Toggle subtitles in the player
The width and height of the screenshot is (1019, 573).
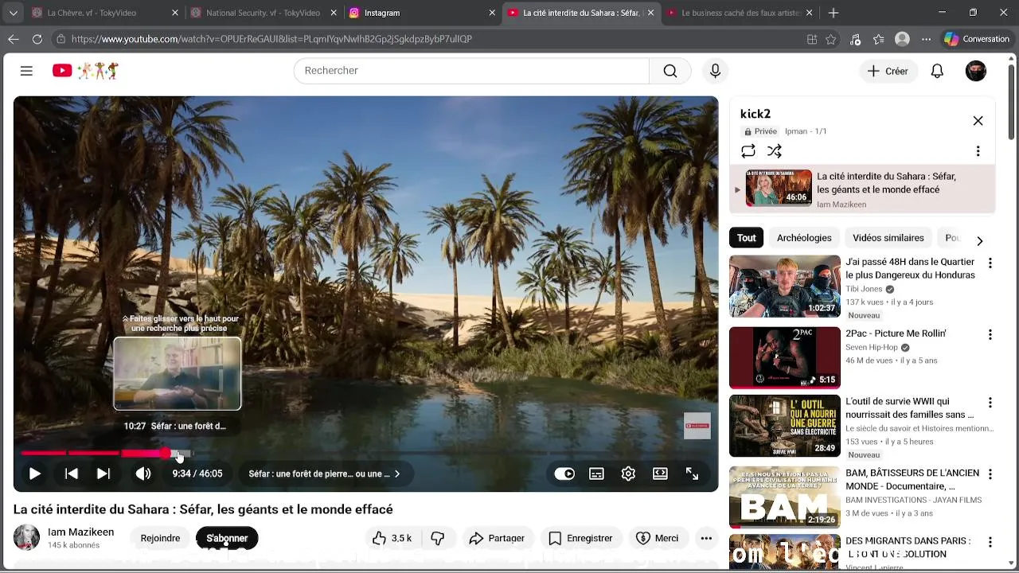596,474
